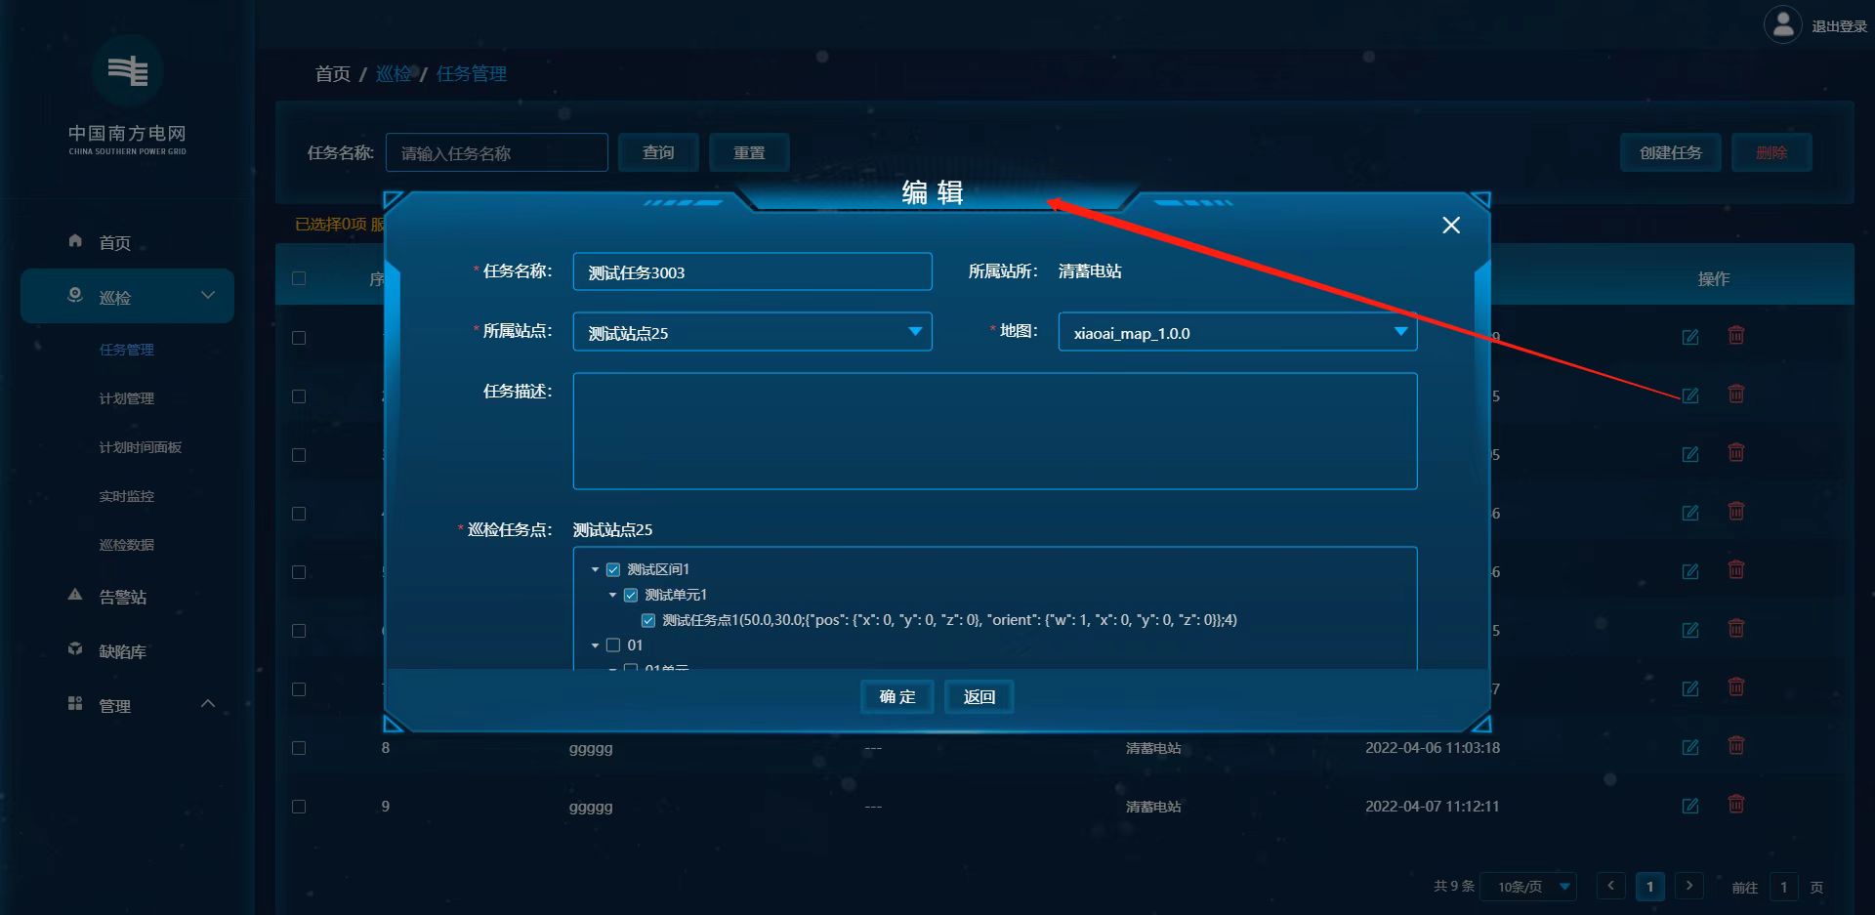
Task: Click the 创建任务 button
Action: 1670,152
